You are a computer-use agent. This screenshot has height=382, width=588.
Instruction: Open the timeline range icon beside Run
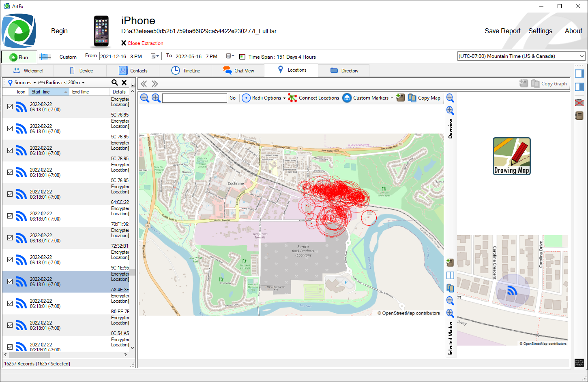click(45, 57)
